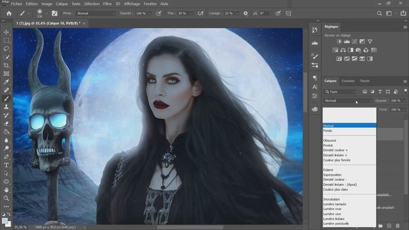The image size is (409, 230).
Task: Toggle pressure for size button
Action: click(278, 13)
